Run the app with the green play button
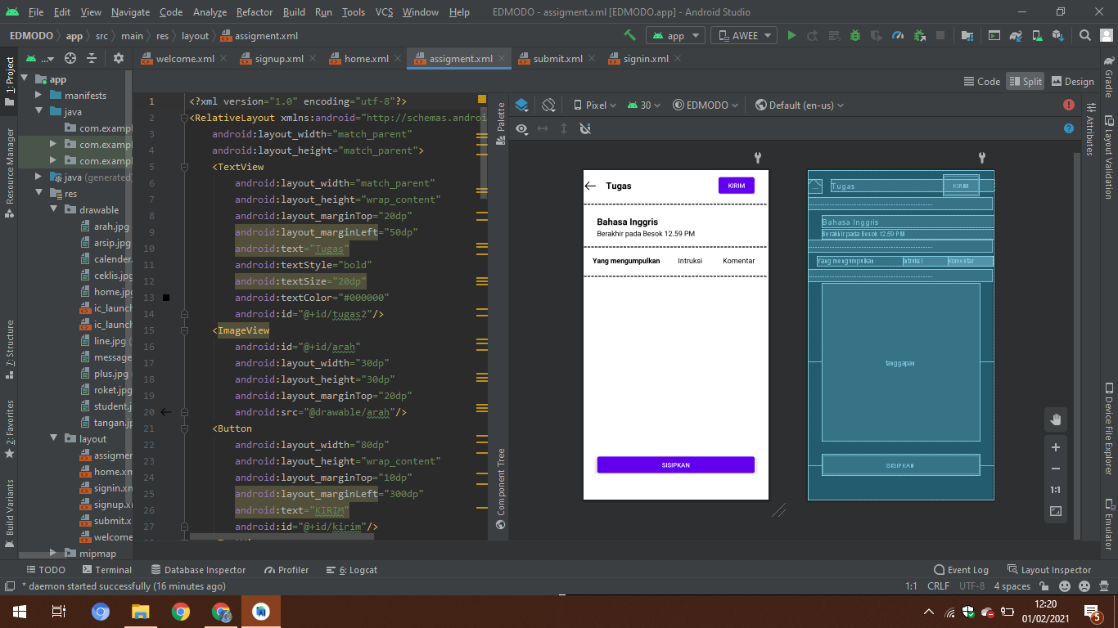This screenshot has height=628, width=1118. coord(791,35)
